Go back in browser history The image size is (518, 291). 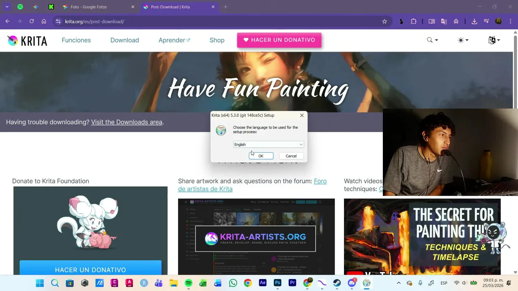point(8,21)
